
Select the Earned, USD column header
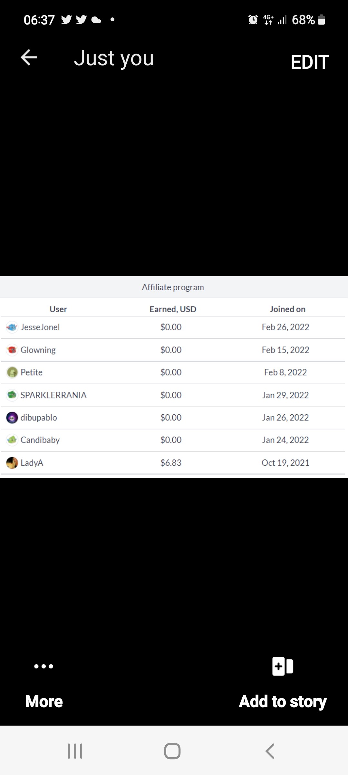tap(173, 309)
